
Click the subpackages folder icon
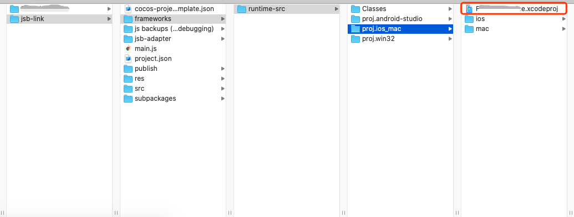click(128, 99)
